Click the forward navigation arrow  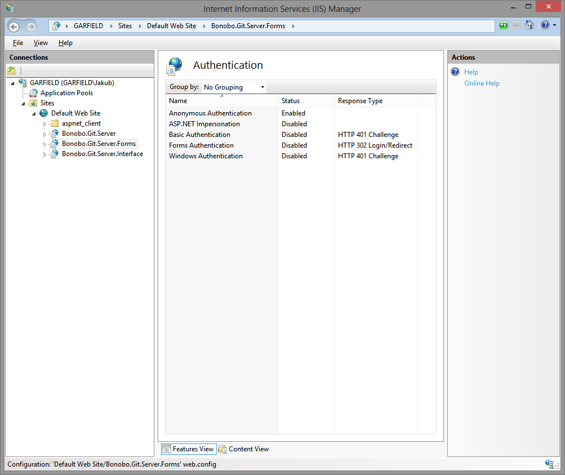(x=30, y=26)
